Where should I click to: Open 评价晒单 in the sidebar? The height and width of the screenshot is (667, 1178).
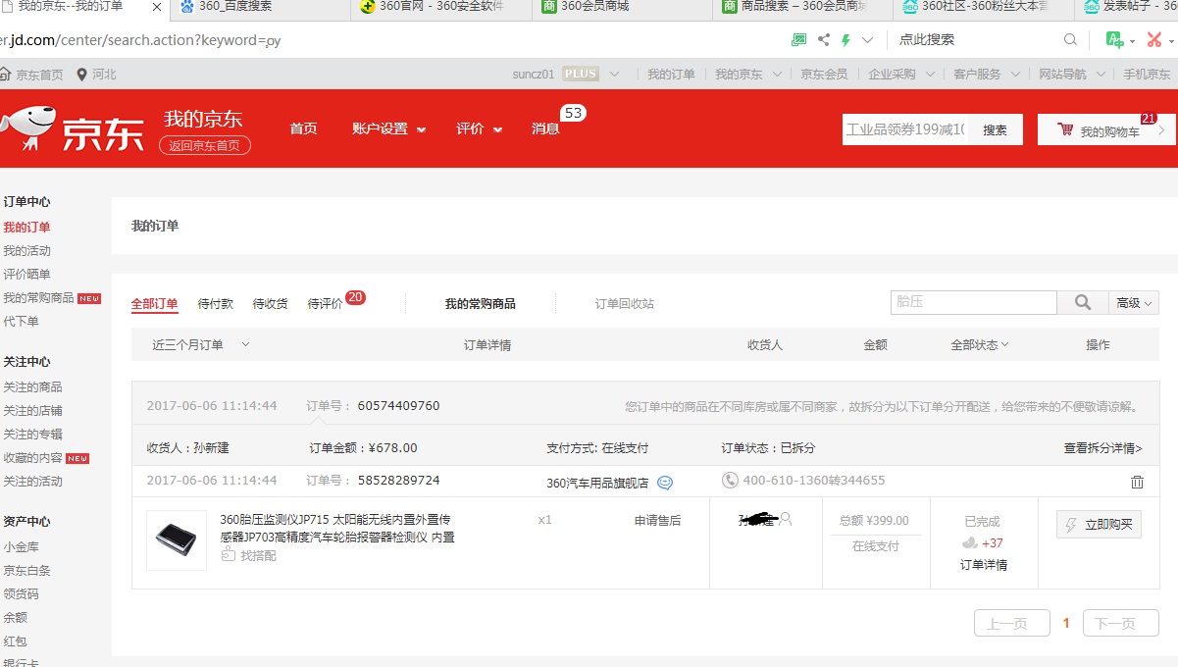pos(27,274)
